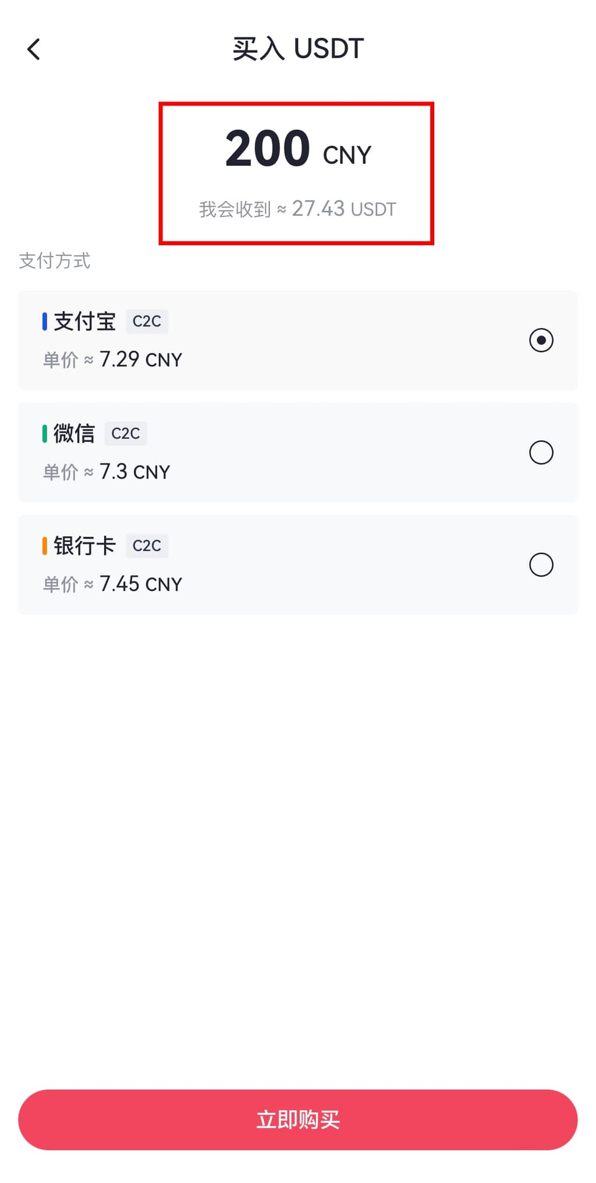Image resolution: width=596 pixels, height=1183 pixels.
Task: Click the C2C tag next to 银行卡
Action: coord(147,546)
